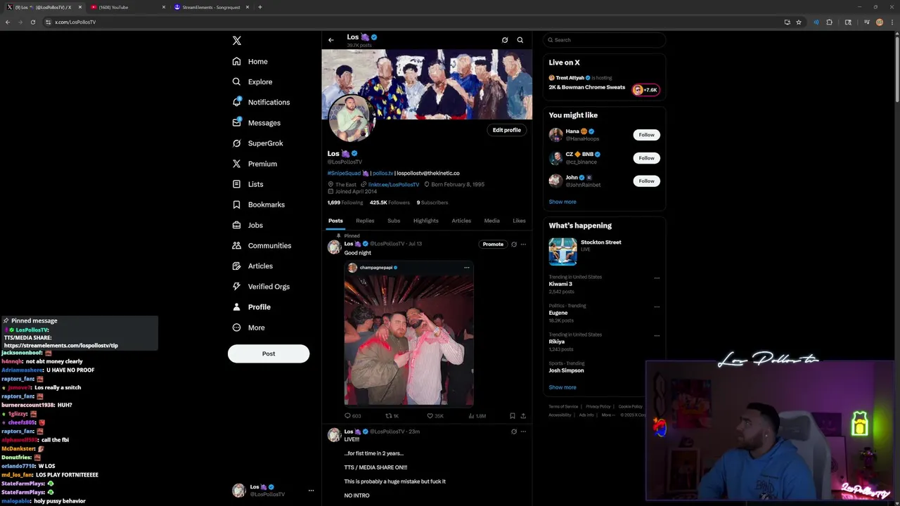Viewport: 900px width, 506px height.
Task: Open SuperGrok in the sidebar
Action: [x=258, y=143]
